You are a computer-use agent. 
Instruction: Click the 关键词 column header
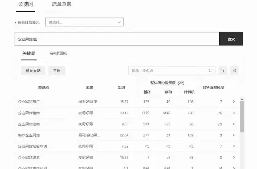click(x=44, y=87)
